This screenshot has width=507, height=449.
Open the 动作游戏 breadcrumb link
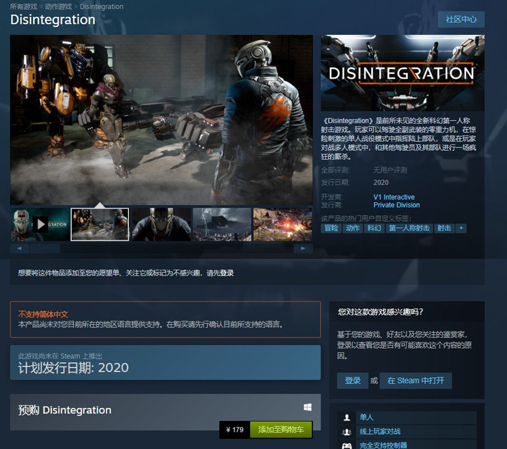tap(58, 6)
